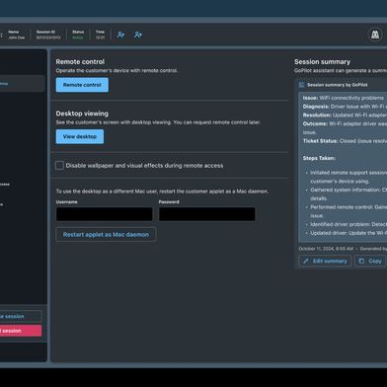Click the Ticket Status line in summary
Viewport: 387px width, 387px height.
tap(345, 141)
